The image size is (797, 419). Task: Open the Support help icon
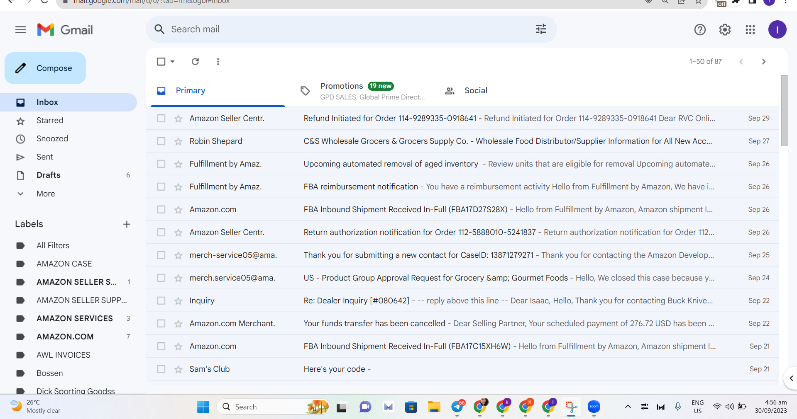tap(700, 30)
